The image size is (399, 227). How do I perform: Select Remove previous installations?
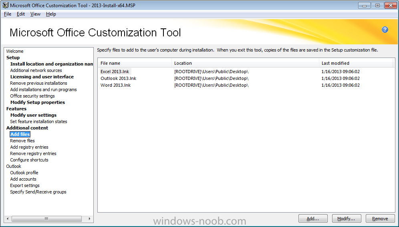38,83
